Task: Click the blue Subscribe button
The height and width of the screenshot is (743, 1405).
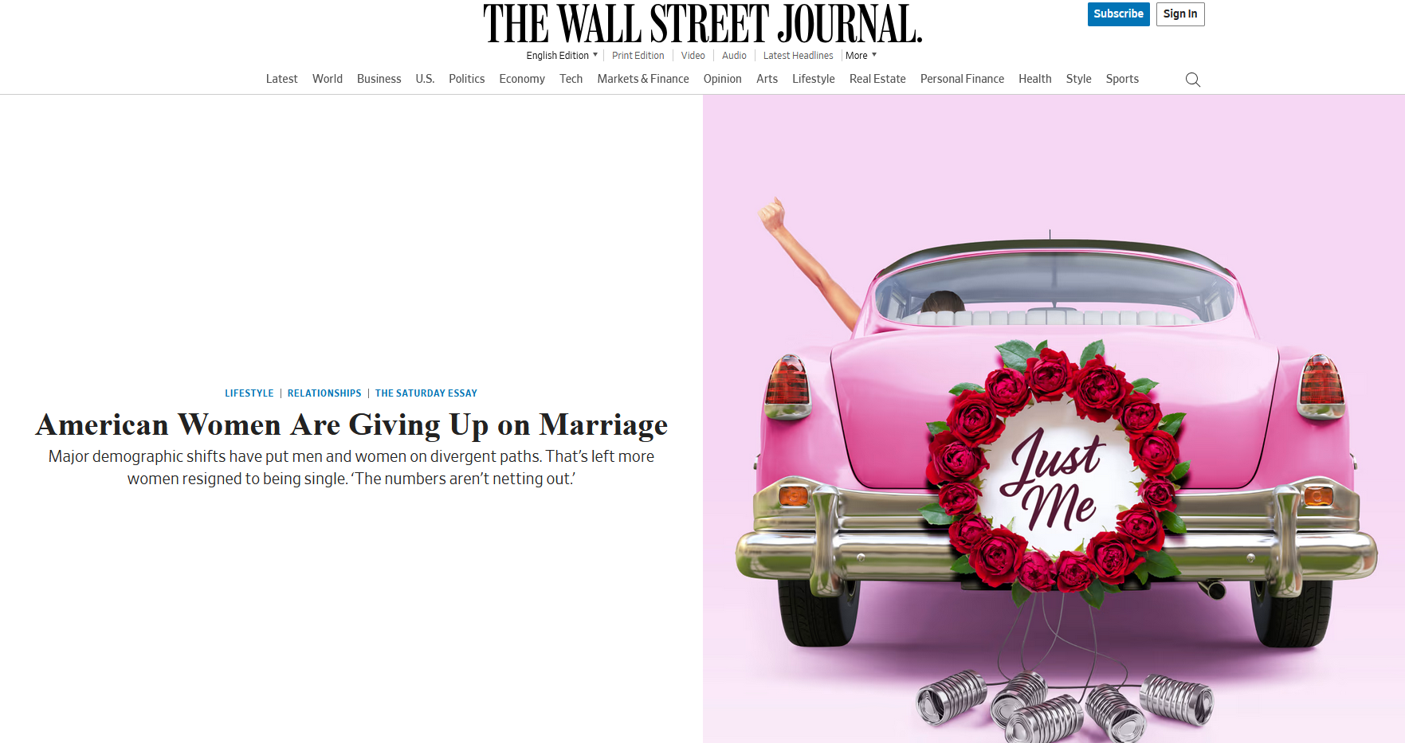Action: pyautogui.click(x=1118, y=14)
